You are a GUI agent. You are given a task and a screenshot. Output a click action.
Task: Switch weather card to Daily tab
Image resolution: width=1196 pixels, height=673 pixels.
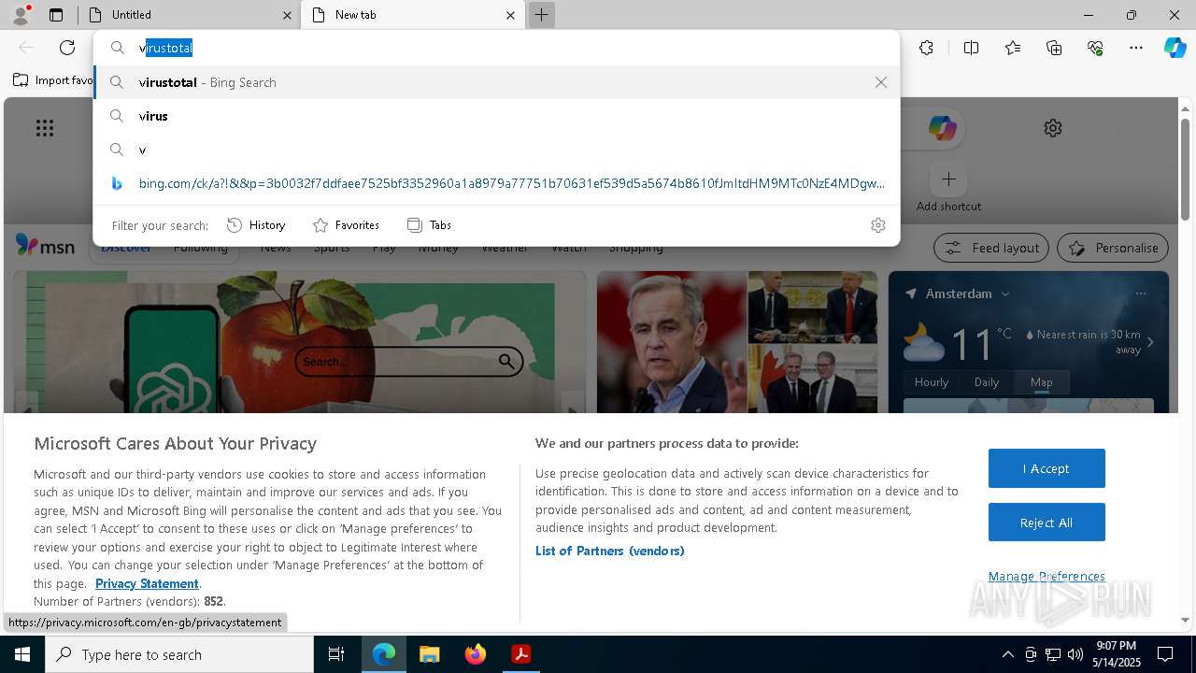[x=987, y=382]
